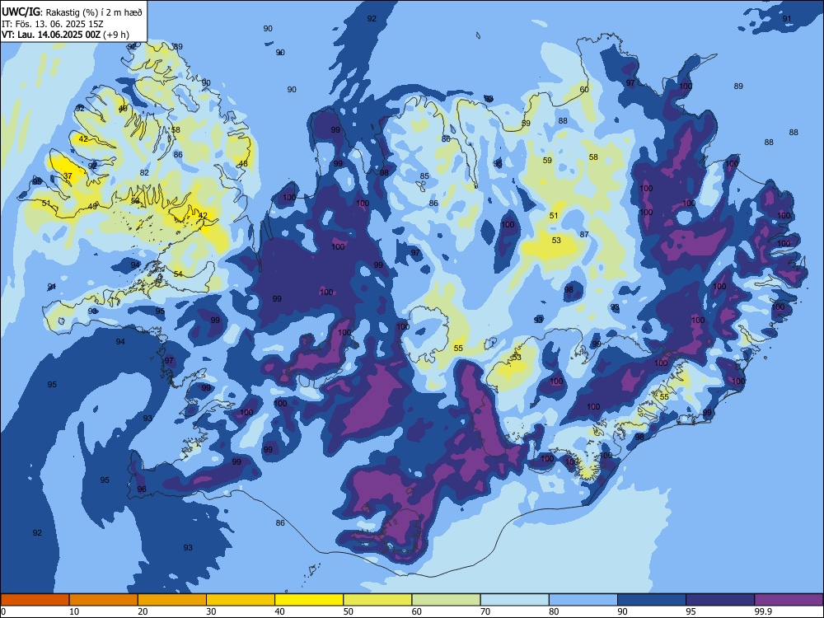Pick the 90–95 blue legend swatch
Image resolution: width=824 pixels, height=618 pixels.
(652, 599)
